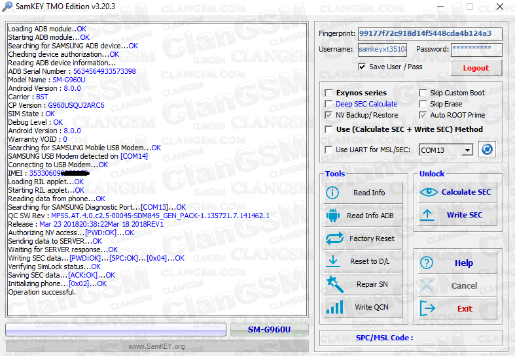
Task: Click the Help button
Action: (x=457, y=263)
